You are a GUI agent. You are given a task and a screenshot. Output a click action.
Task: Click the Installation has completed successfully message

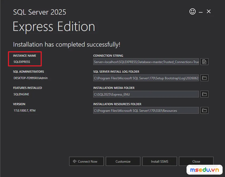(67, 44)
